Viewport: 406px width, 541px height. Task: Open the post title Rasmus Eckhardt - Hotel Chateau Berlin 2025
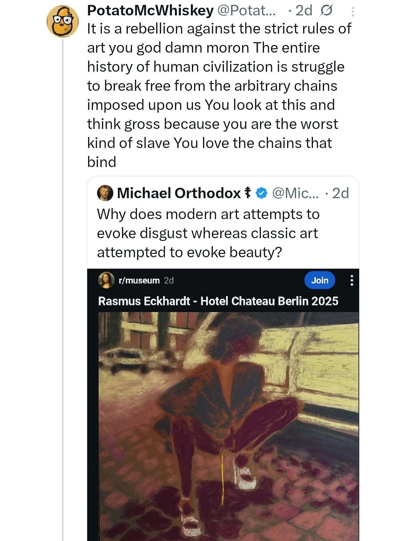point(218,301)
